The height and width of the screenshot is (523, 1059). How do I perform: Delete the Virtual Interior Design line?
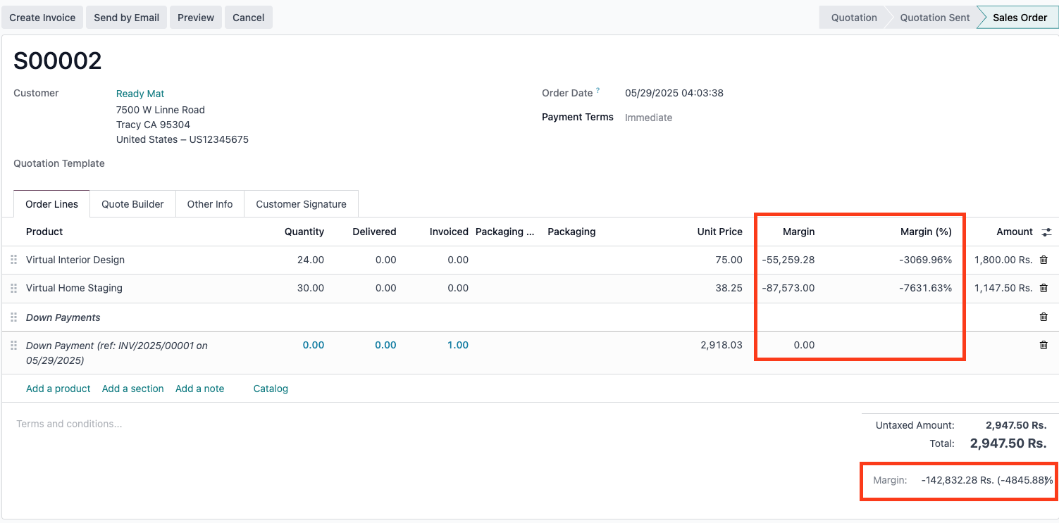(x=1043, y=260)
